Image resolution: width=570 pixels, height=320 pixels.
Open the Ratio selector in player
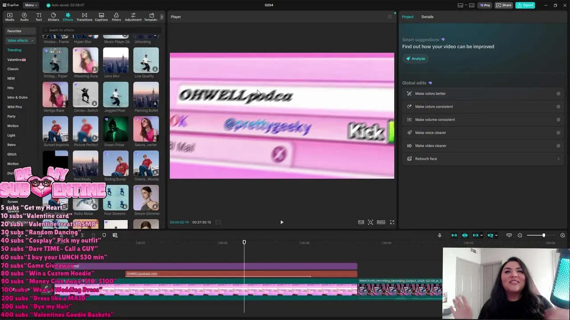pos(381,222)
